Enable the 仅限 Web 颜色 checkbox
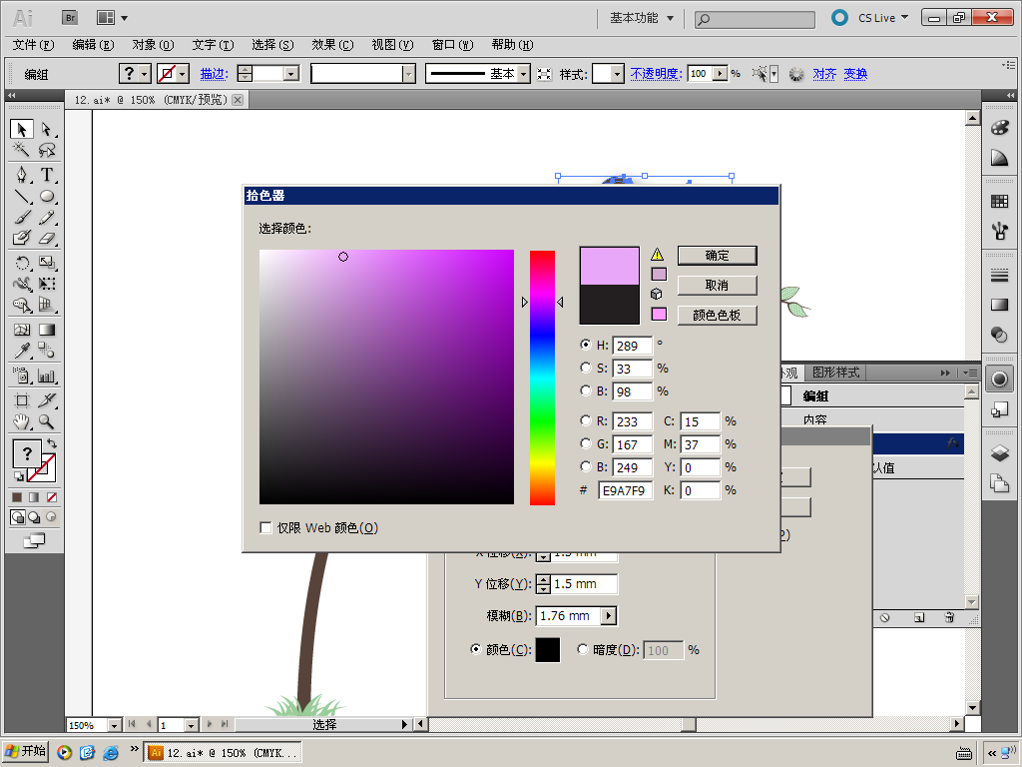1022x767 pixels. tap(266, 528)
